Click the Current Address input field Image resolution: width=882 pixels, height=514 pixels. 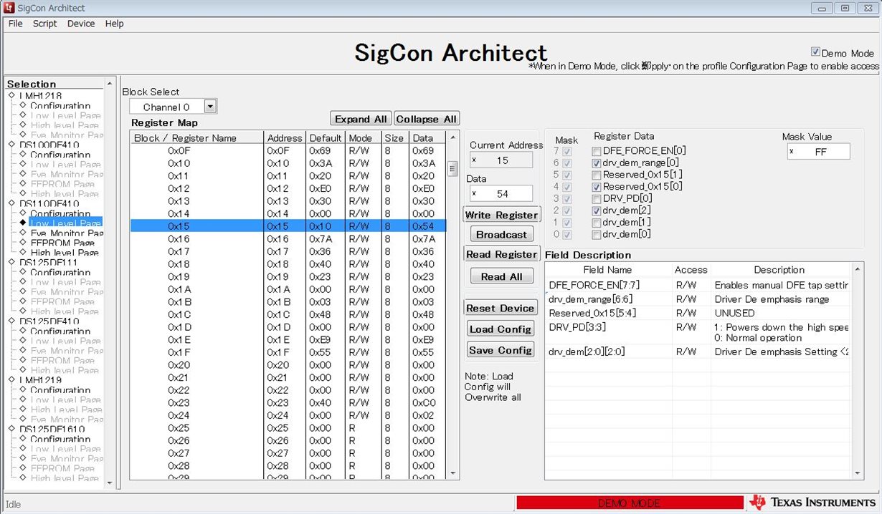coord(501,160)
